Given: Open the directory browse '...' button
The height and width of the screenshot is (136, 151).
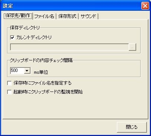Looking at the screenshot, I should pyautogui.click(x=132, y=47).
